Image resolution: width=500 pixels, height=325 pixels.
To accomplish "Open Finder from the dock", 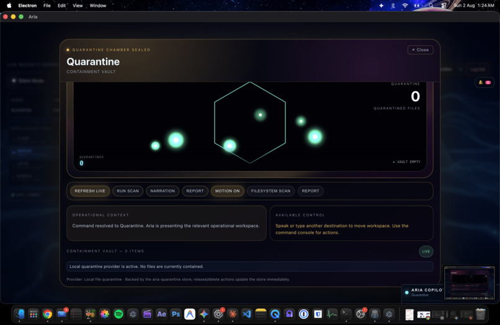I will click(19, 314).
